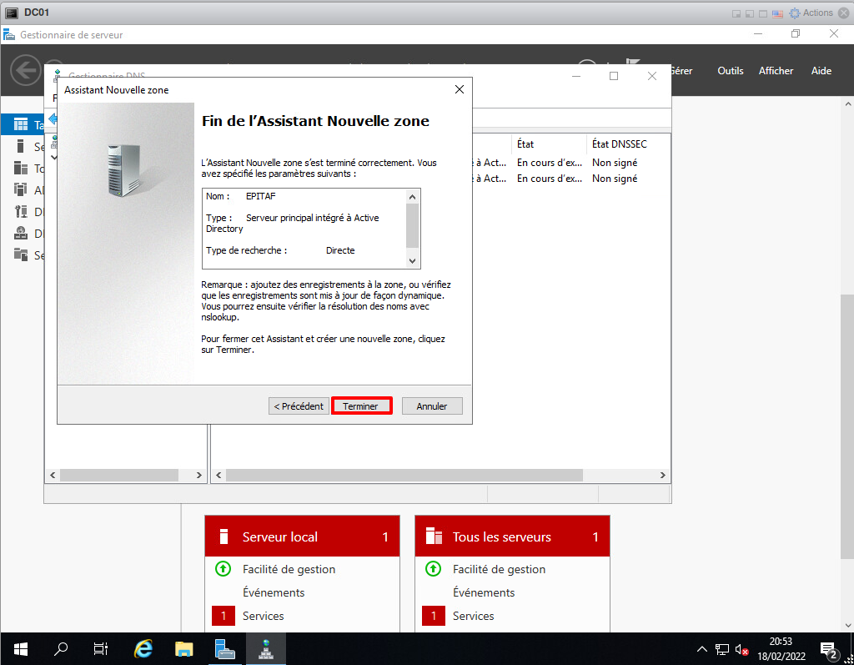Screen dimensions: 854x665
Task: Open the Afficher menu
Action: tap(776, 71)
